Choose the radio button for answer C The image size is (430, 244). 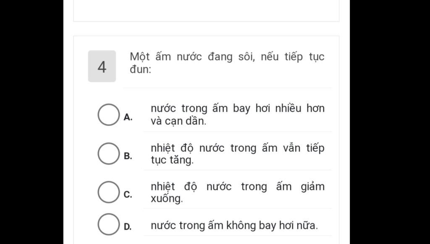click(x=109, y=192)
